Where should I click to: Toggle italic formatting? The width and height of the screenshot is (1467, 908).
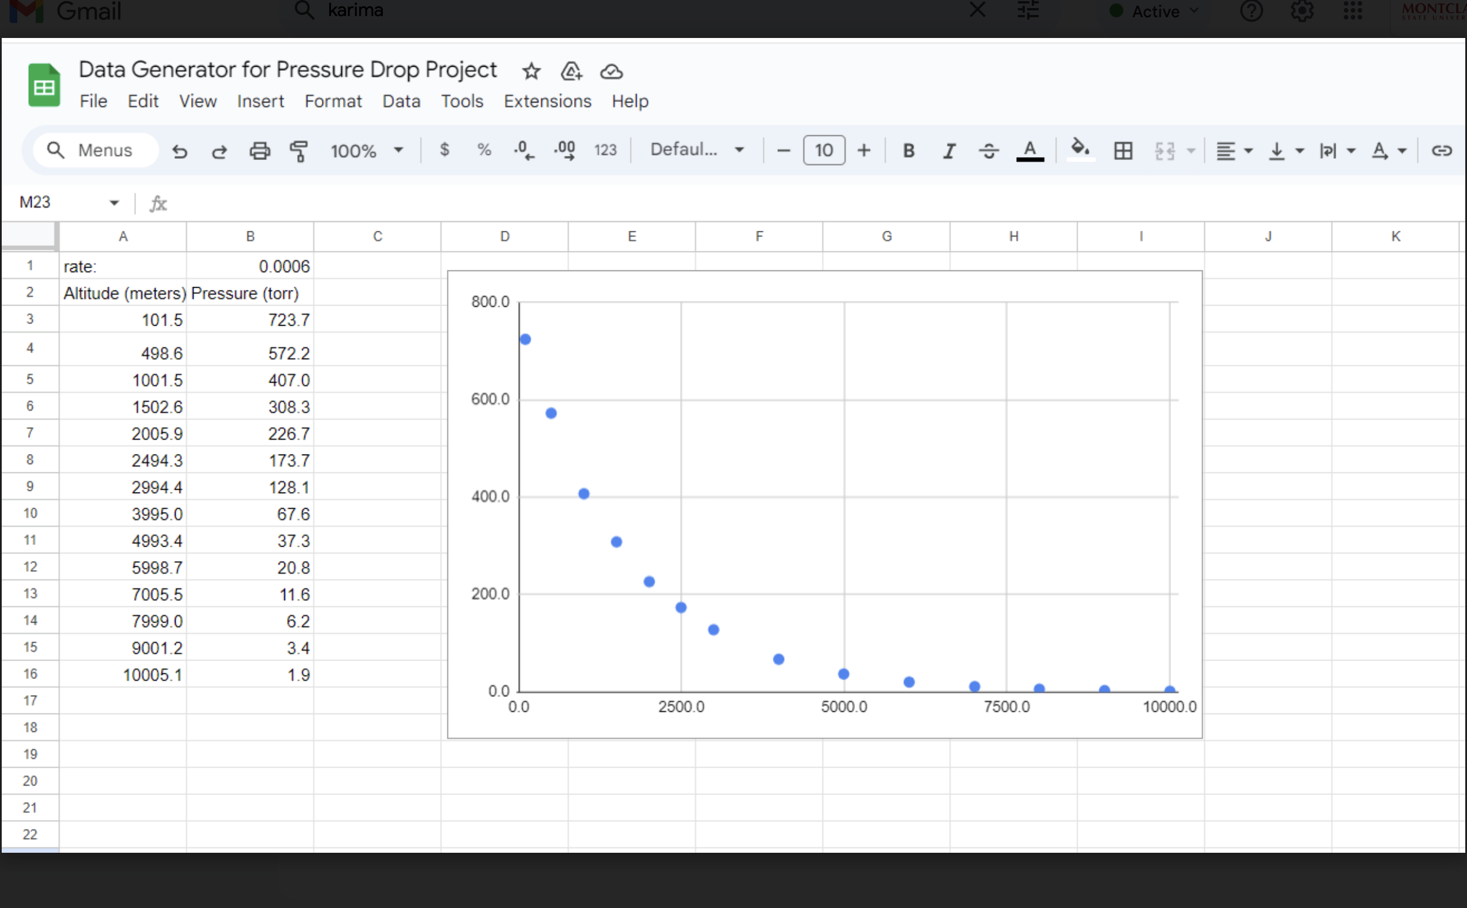pos(949,151)
